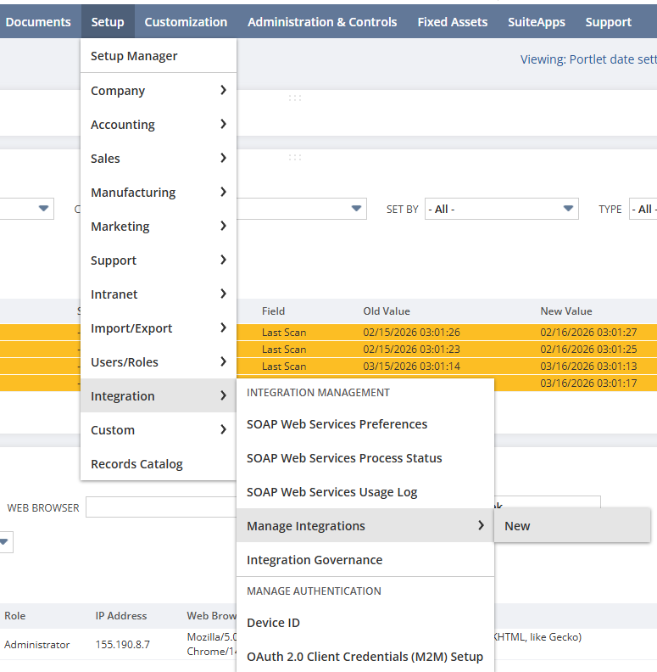Click chevron arrow next to Sales
The image size is (657, 672).
pyautogui.click(x=223, y=158)
